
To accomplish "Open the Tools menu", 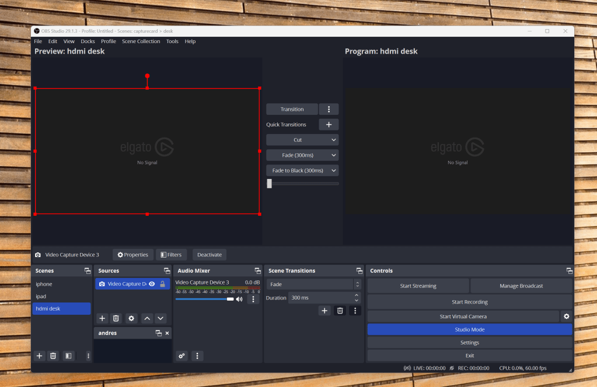I will [172, 41].
